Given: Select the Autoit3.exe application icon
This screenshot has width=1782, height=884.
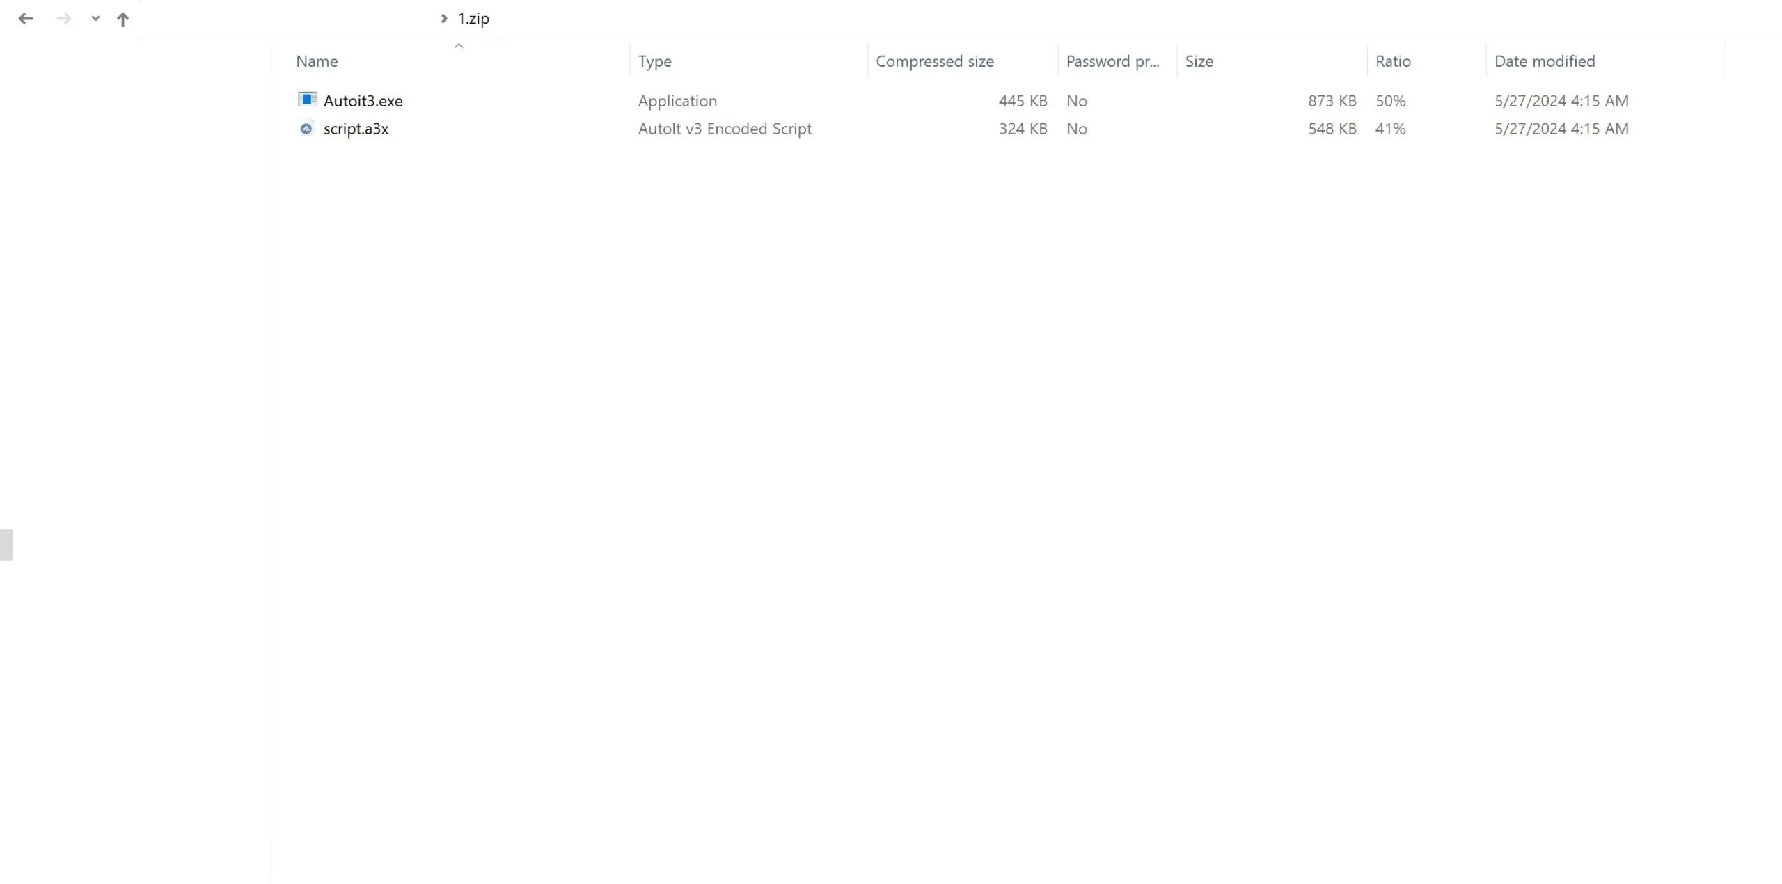Looking at the screenshot, I should click(307, 100).
